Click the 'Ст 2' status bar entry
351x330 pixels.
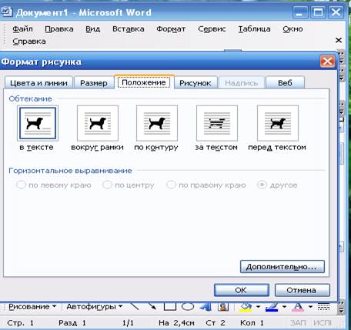(216, 323)
